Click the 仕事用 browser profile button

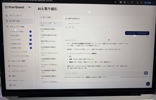pos(148,3)
